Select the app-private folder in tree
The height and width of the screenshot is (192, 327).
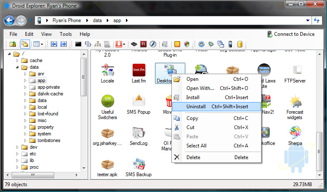[48, 87]
